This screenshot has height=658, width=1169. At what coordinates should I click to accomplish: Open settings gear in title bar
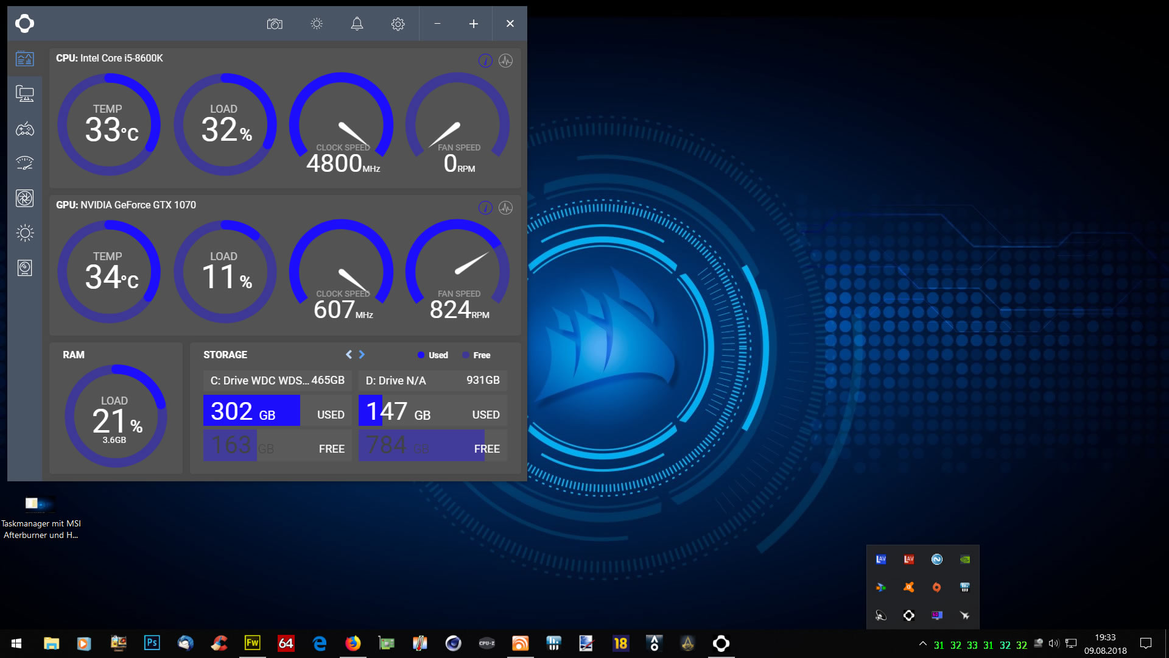tap(398, 24)
